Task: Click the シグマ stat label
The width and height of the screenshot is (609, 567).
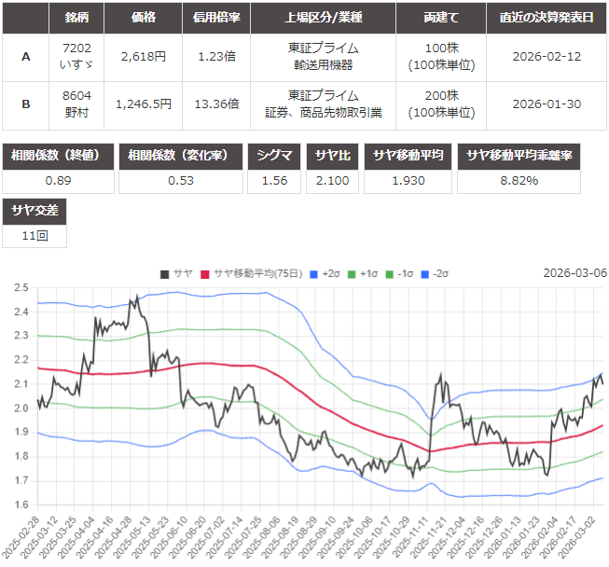Action: 274,156
